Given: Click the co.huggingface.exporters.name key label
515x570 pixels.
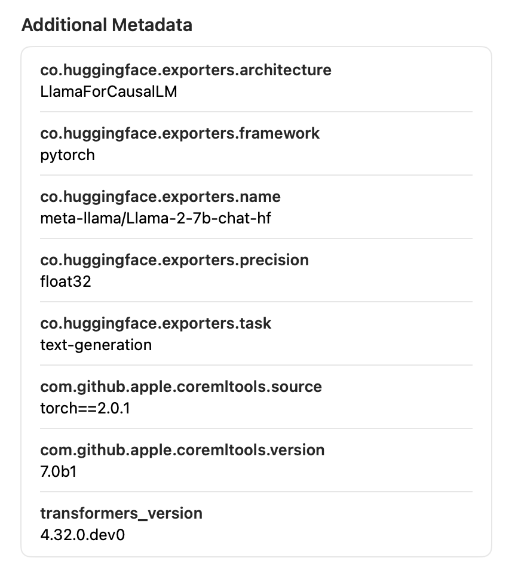Looking at the screenshot, I should click(160, 197).
